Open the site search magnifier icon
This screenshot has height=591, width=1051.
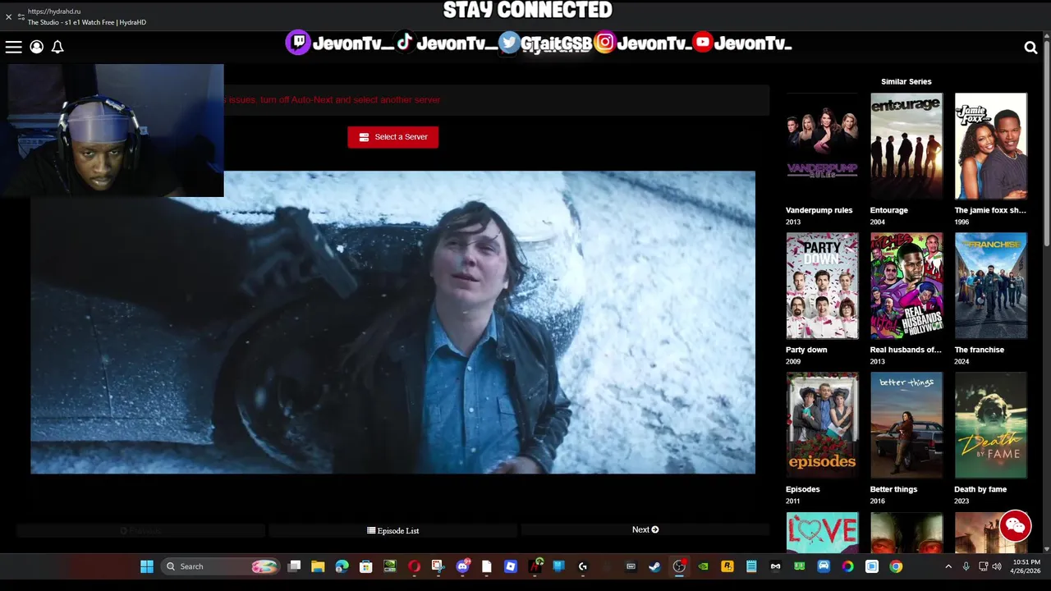(x=1030, y=48)
